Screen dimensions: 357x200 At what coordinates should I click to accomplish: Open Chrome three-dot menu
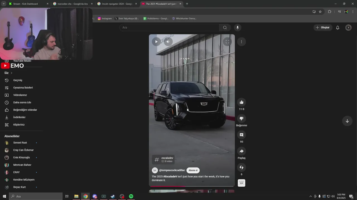(x=353, y=12)
